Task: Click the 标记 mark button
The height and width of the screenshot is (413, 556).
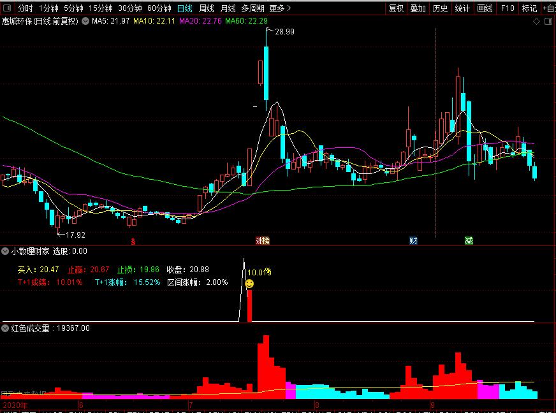Action: 529,8
